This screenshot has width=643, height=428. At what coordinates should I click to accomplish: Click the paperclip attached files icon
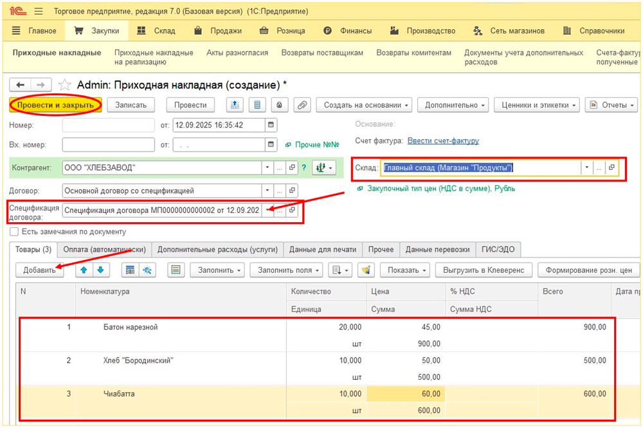(301, 105)
